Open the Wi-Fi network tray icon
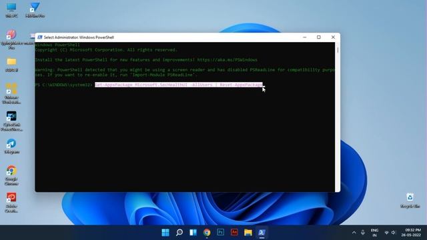The width and height of the screenshot is (427, 240). [386, 233]
